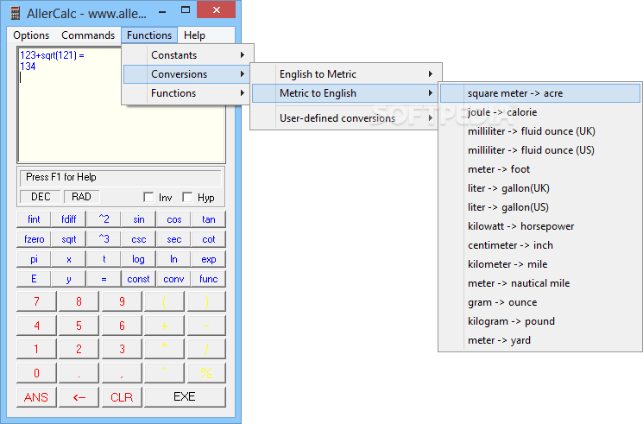Click the yellow percent key

click(206, 373)
